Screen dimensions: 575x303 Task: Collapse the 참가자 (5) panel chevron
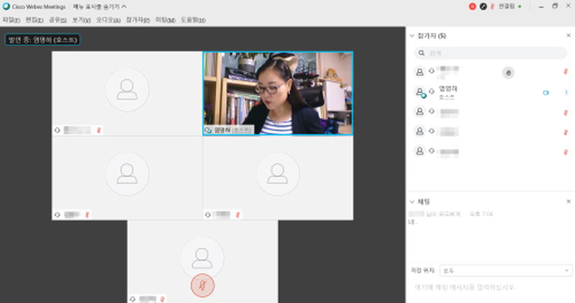412,36
